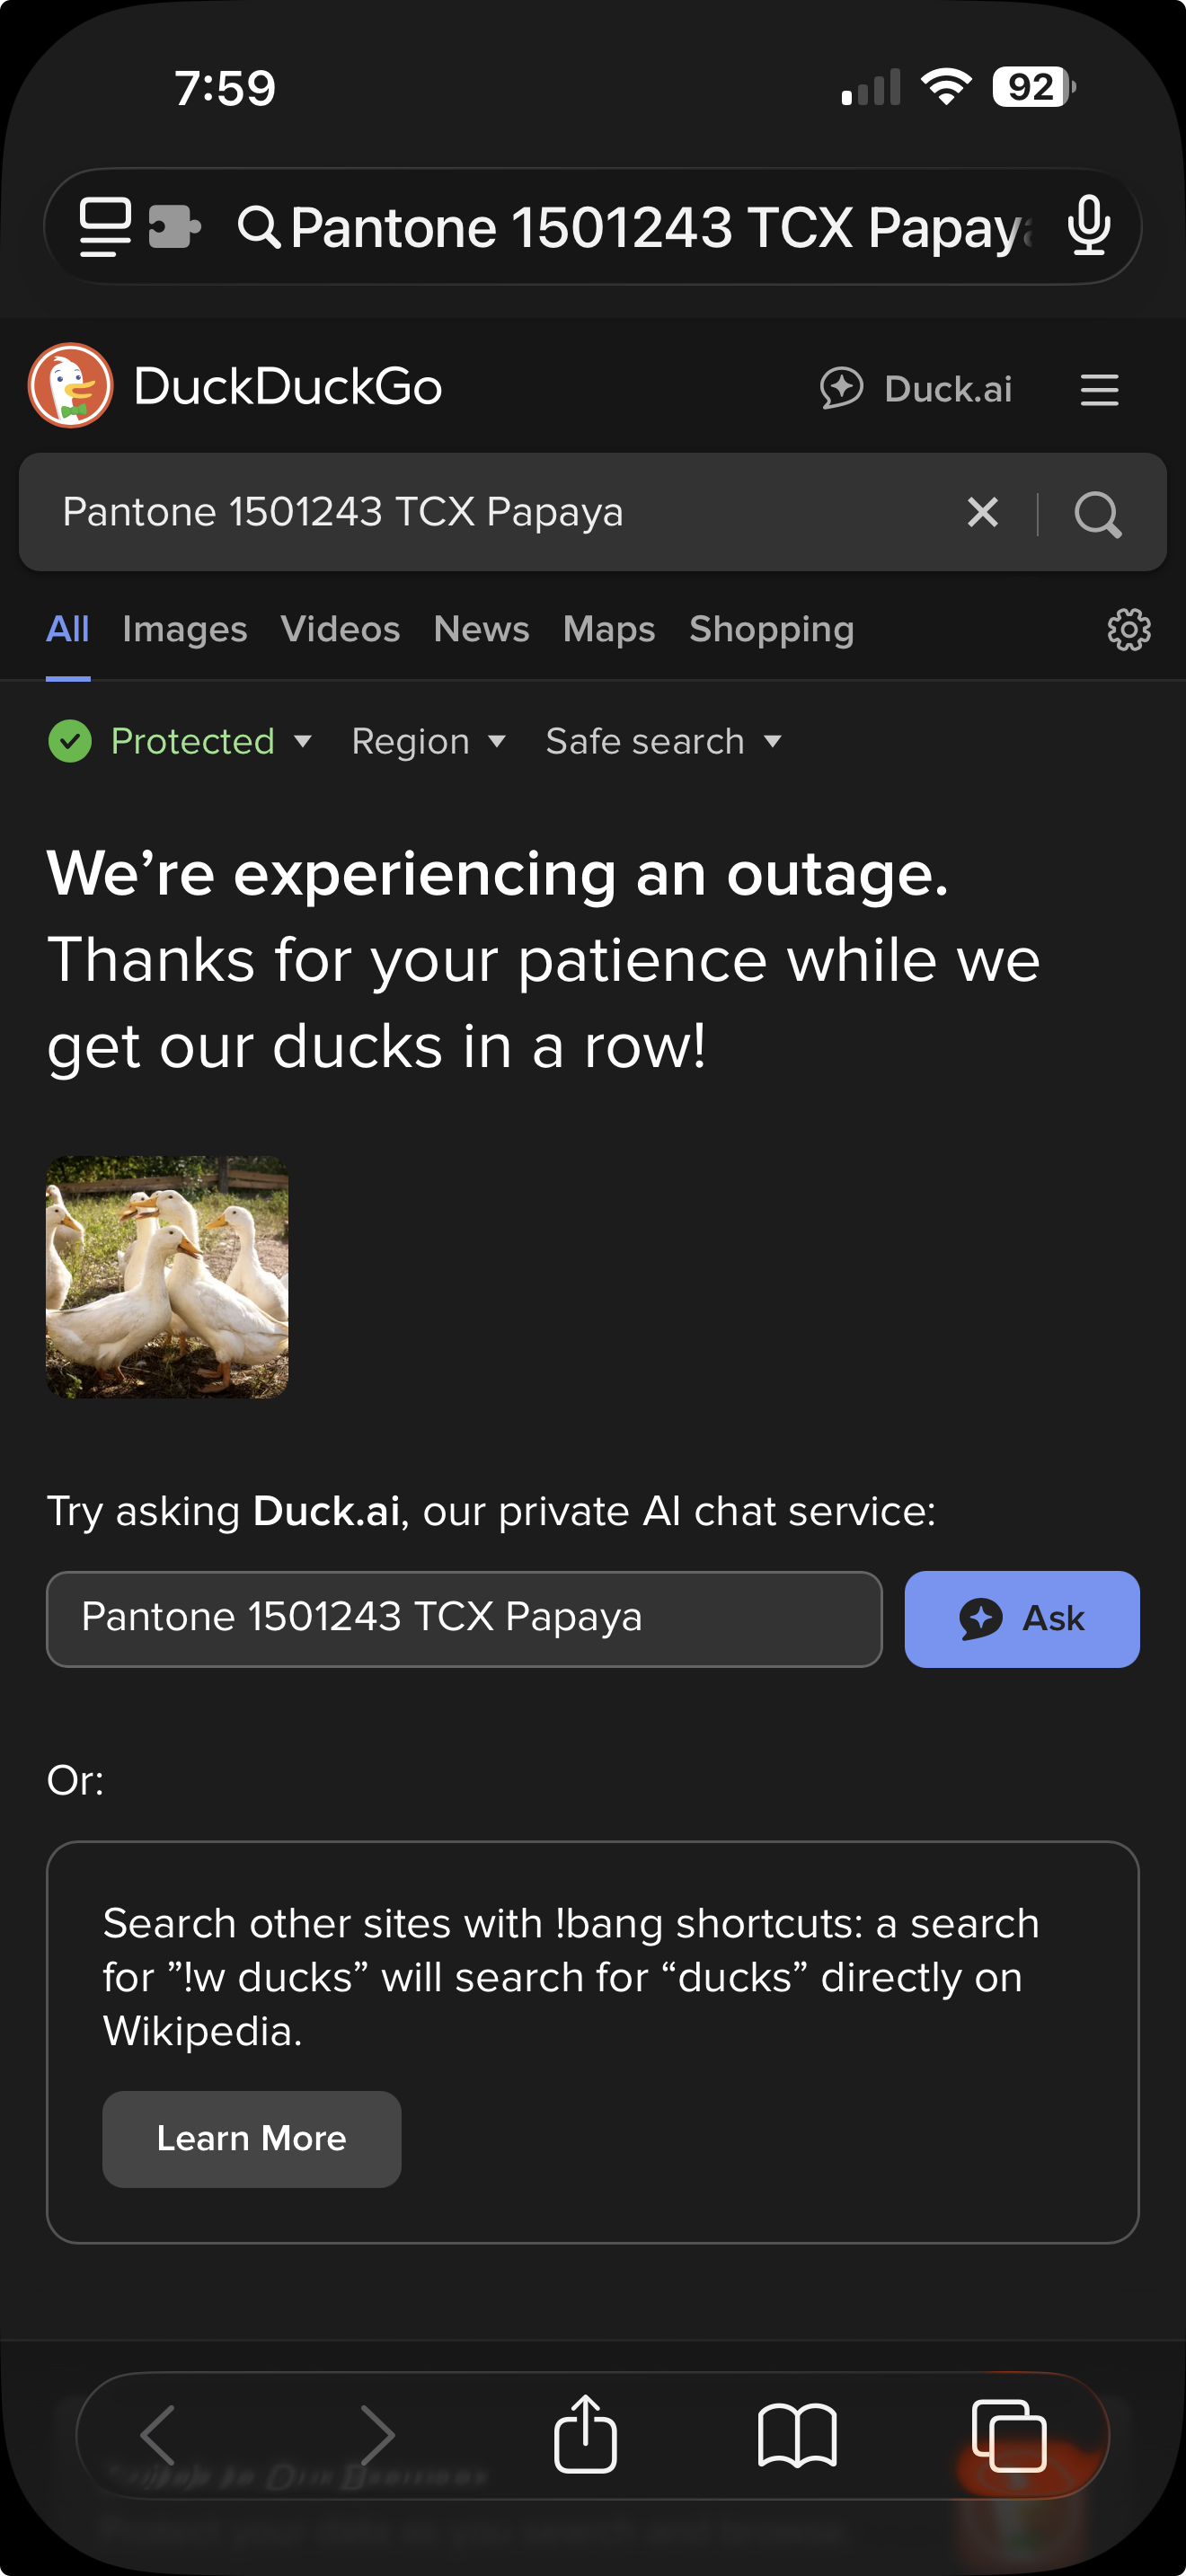
Task: Clear the search box with X
Action: 983,512
